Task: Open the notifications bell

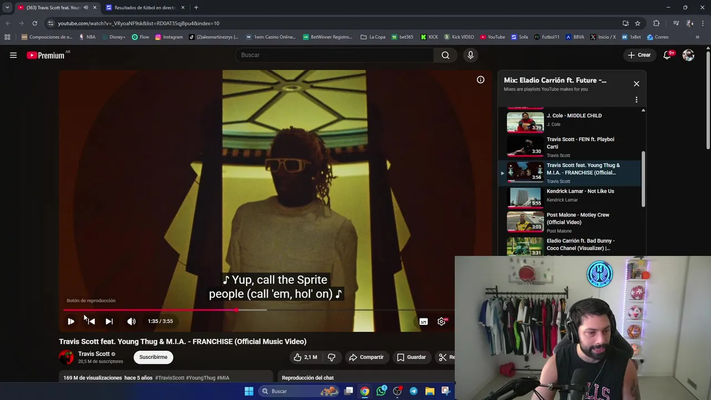Action: pyautogui.click(x=668, y=55)
